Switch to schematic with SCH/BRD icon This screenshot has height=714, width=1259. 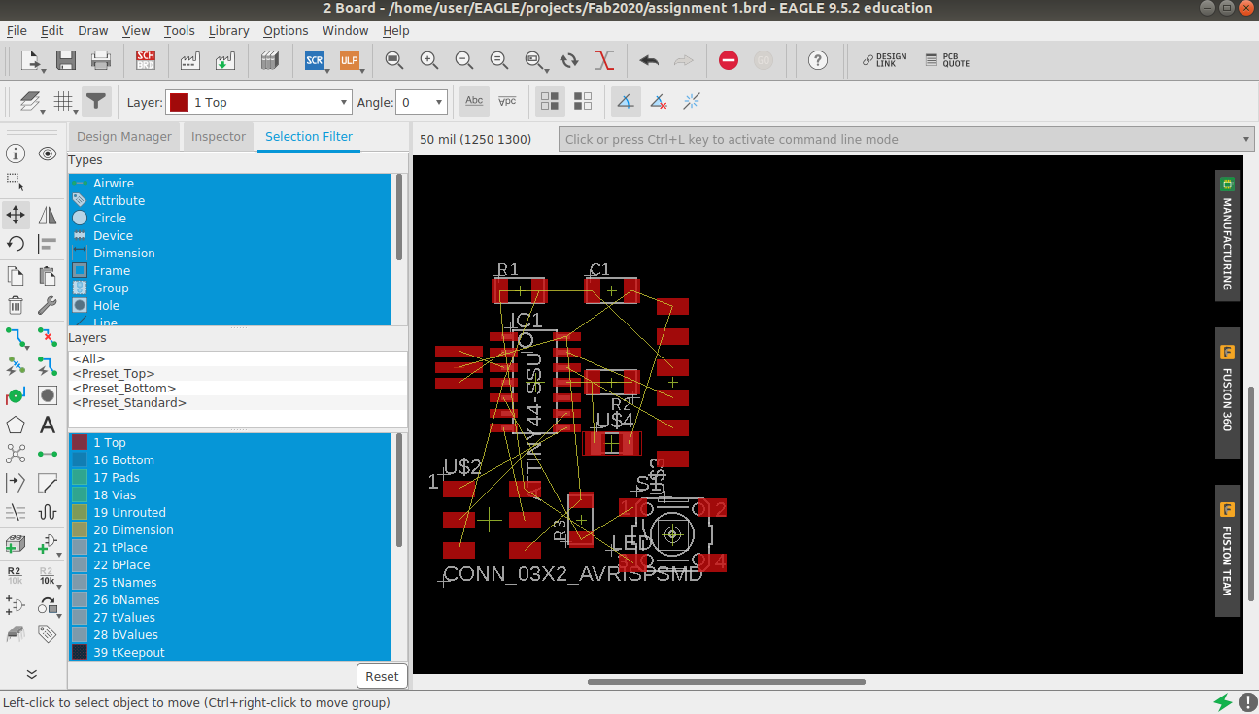[146, 60]
